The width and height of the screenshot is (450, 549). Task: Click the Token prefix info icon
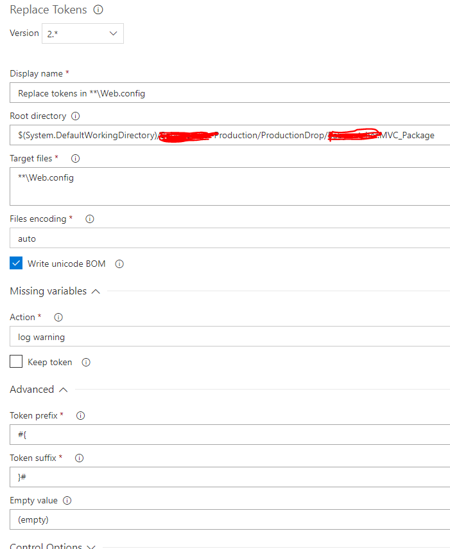click(x=80, y=415)
